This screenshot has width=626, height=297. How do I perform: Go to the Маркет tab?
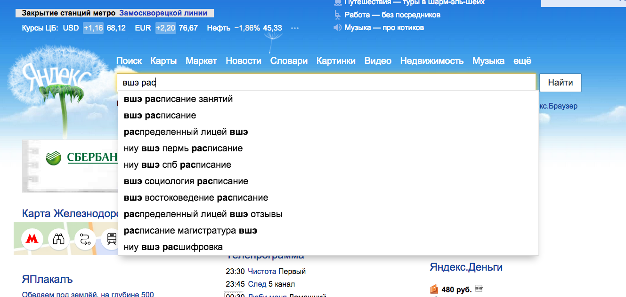pyautogui.click(x=201, y=61)
